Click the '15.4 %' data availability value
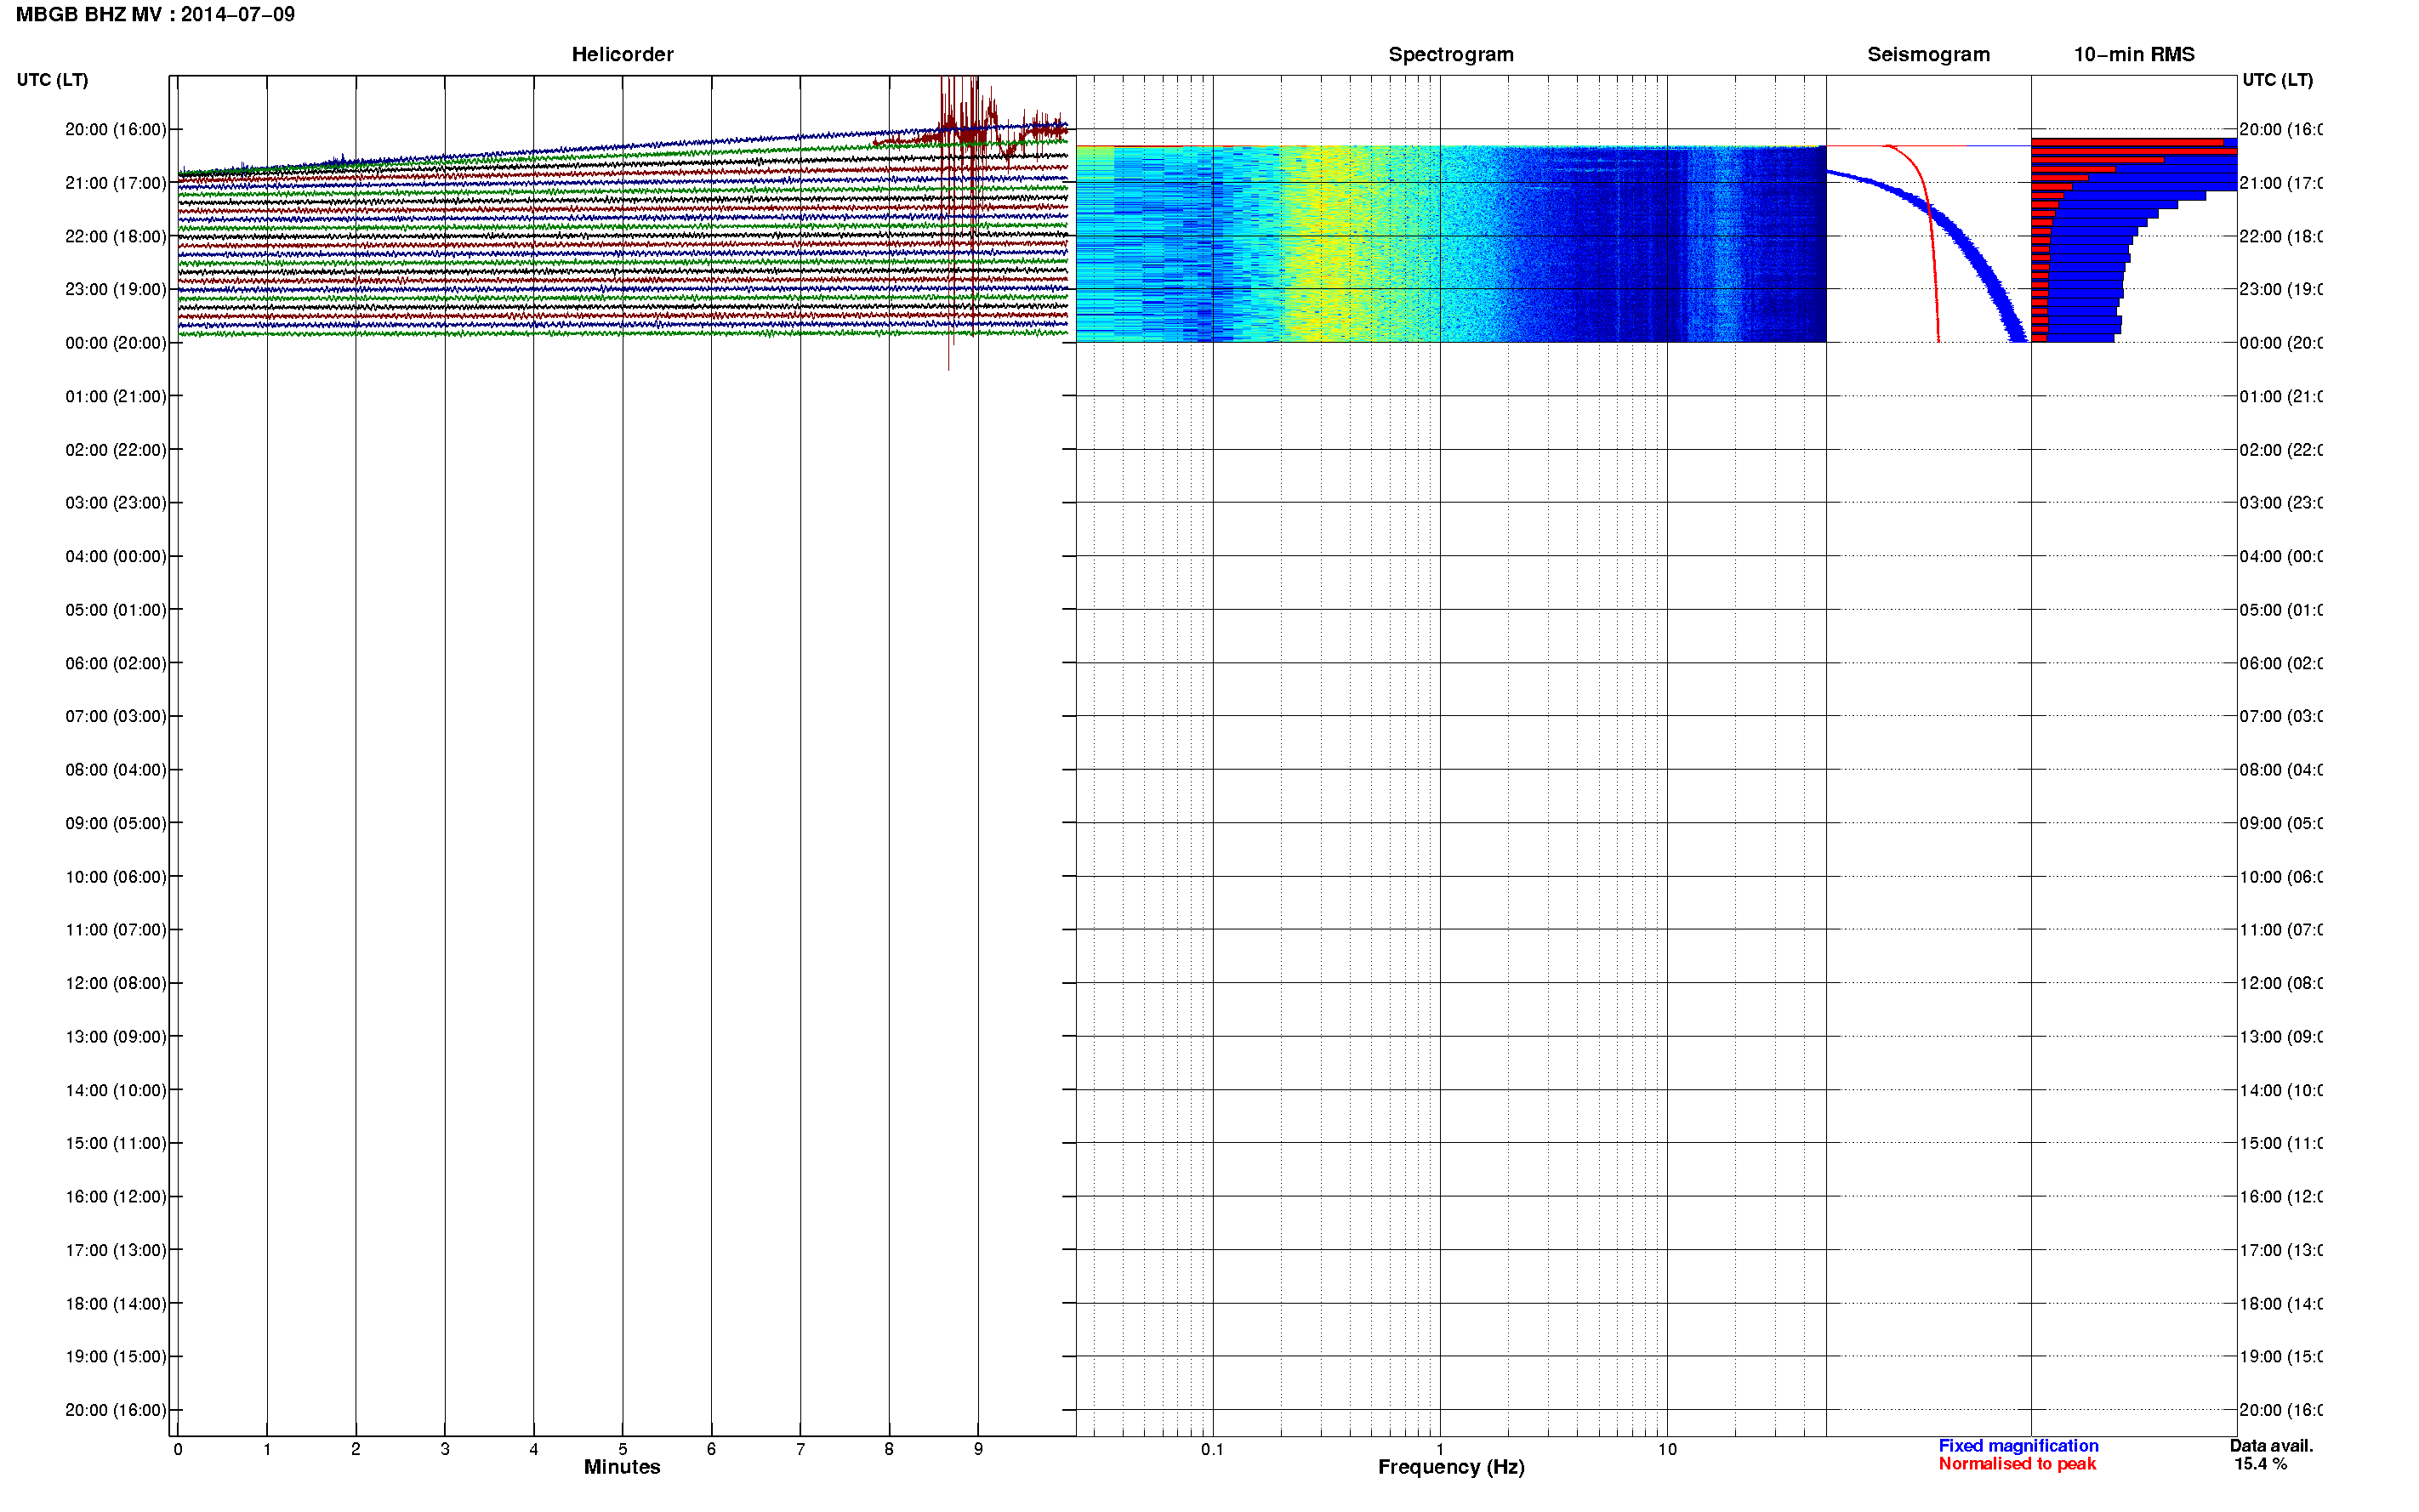Screen dimensions: 2419x1512 click(x=2260, y=1463)
